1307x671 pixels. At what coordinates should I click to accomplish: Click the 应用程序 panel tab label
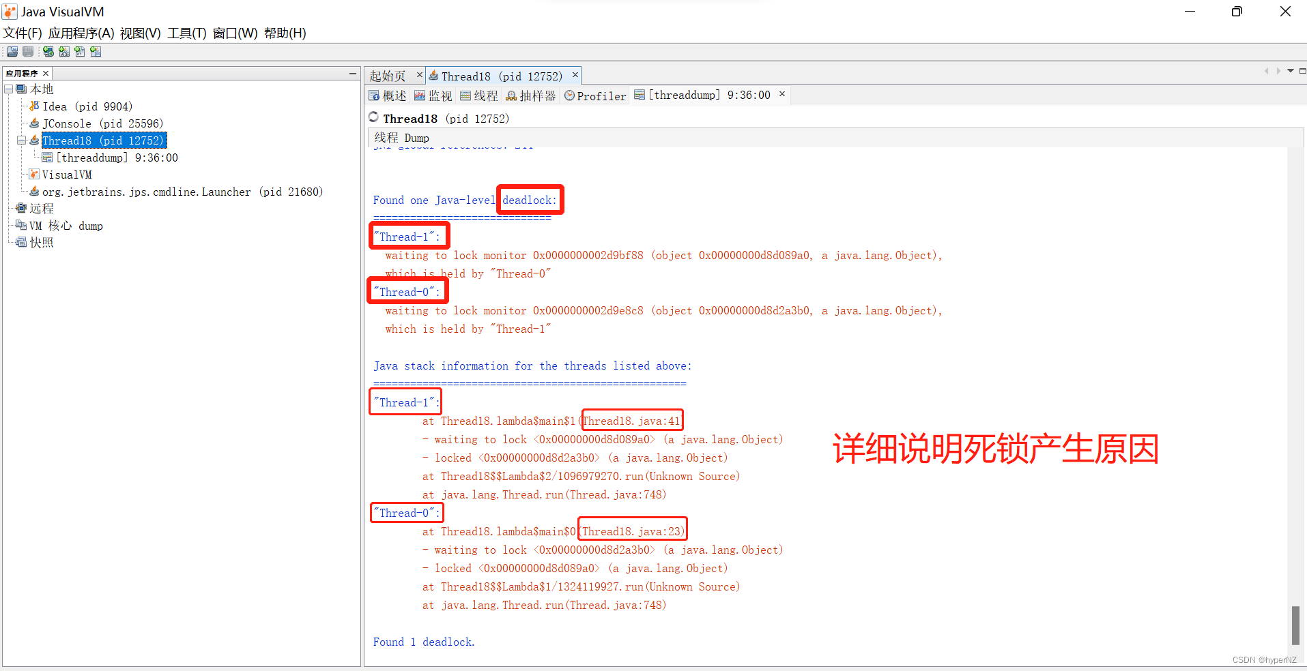22,73
